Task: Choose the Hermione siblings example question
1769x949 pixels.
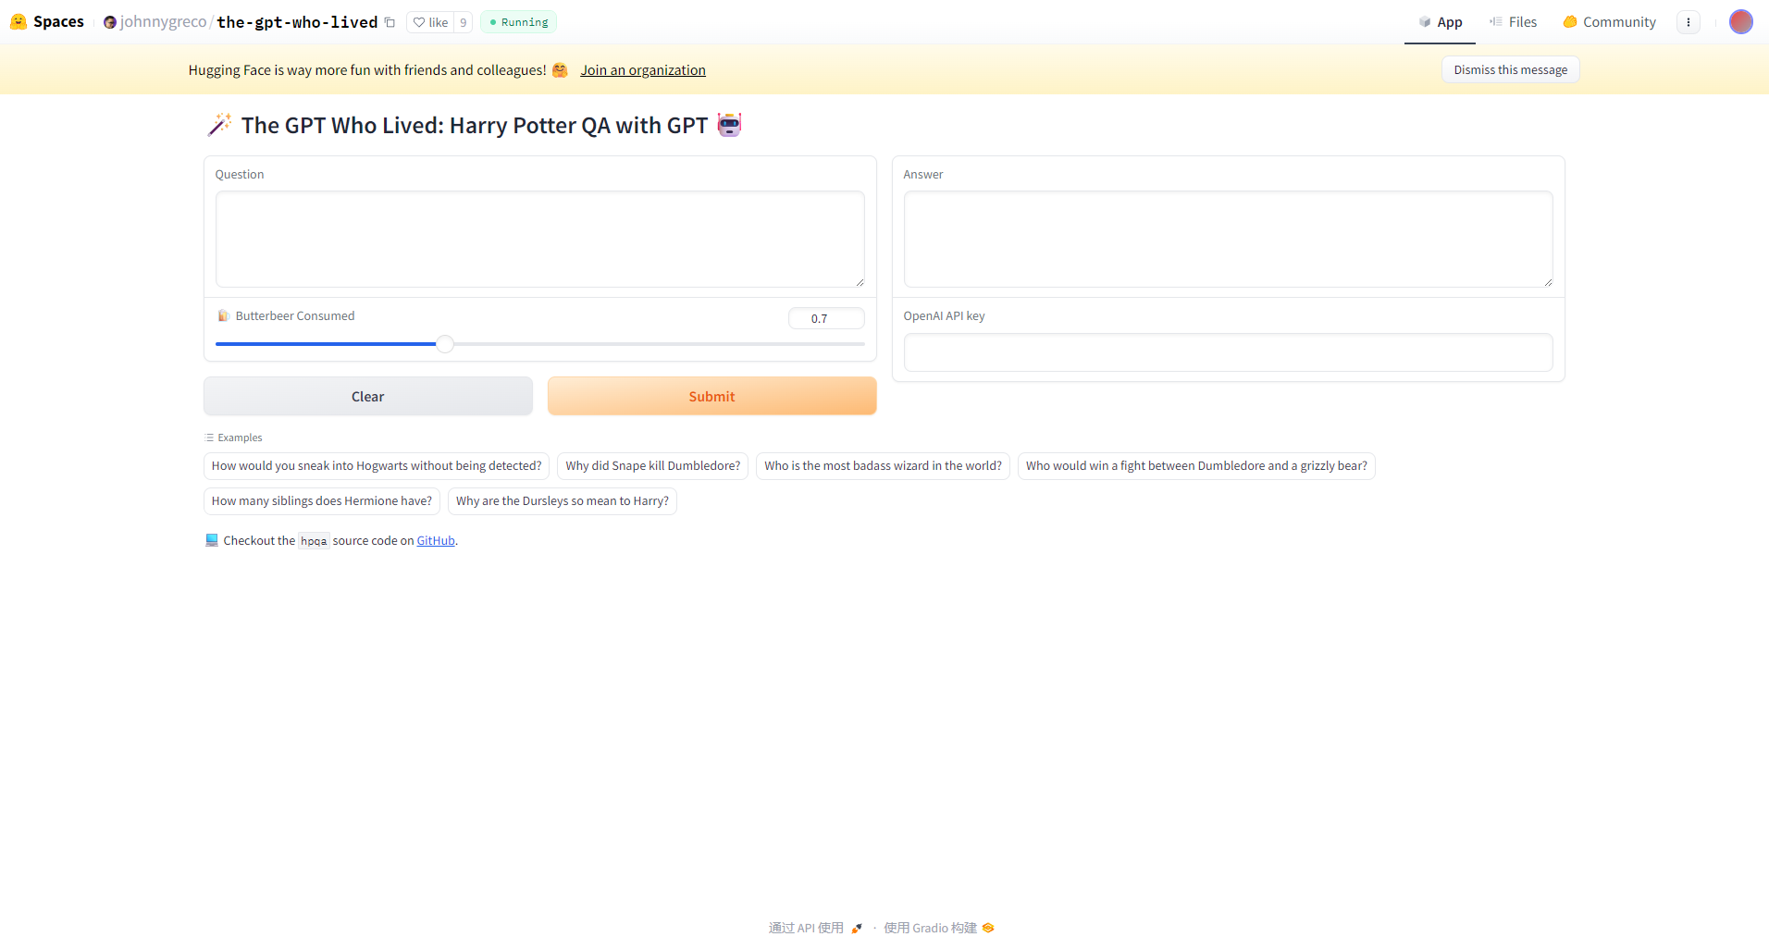Action: pos(321,501)
